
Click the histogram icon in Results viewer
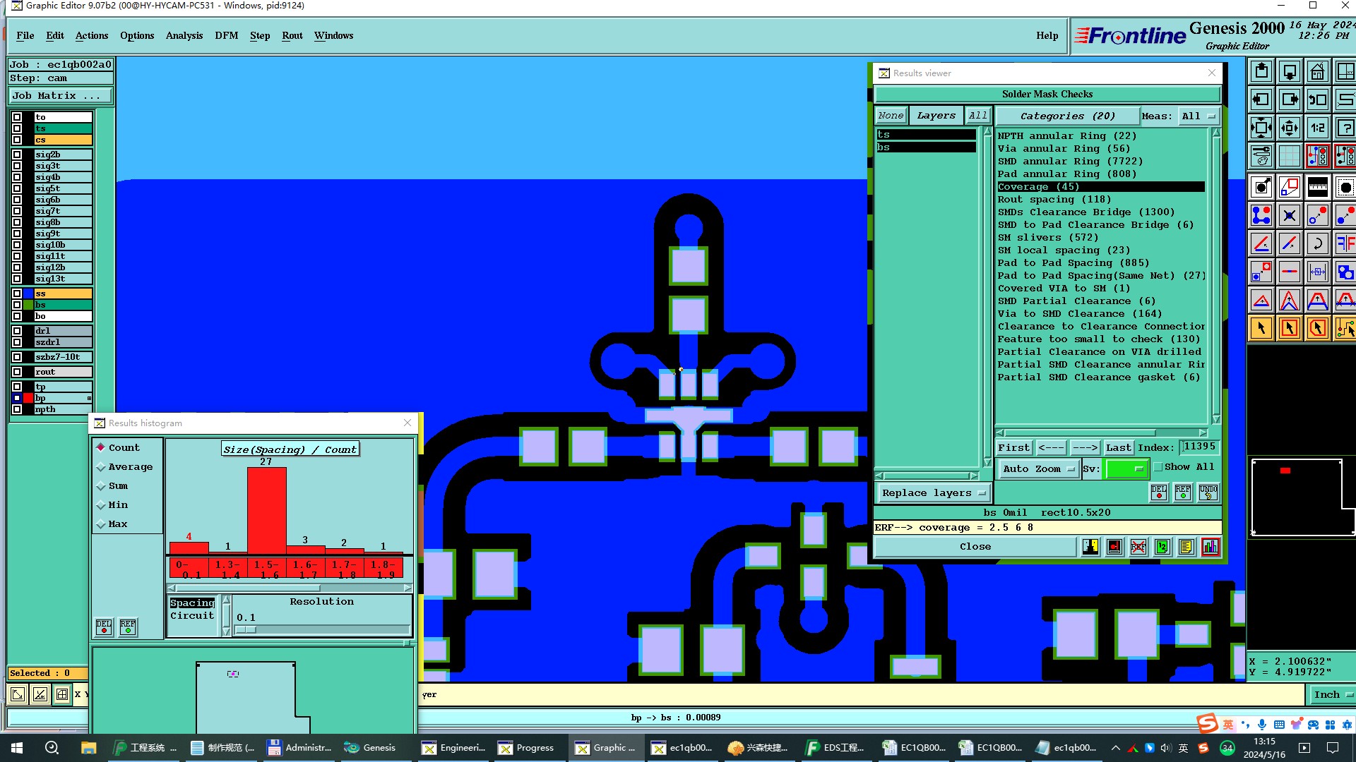point(1210,547)
